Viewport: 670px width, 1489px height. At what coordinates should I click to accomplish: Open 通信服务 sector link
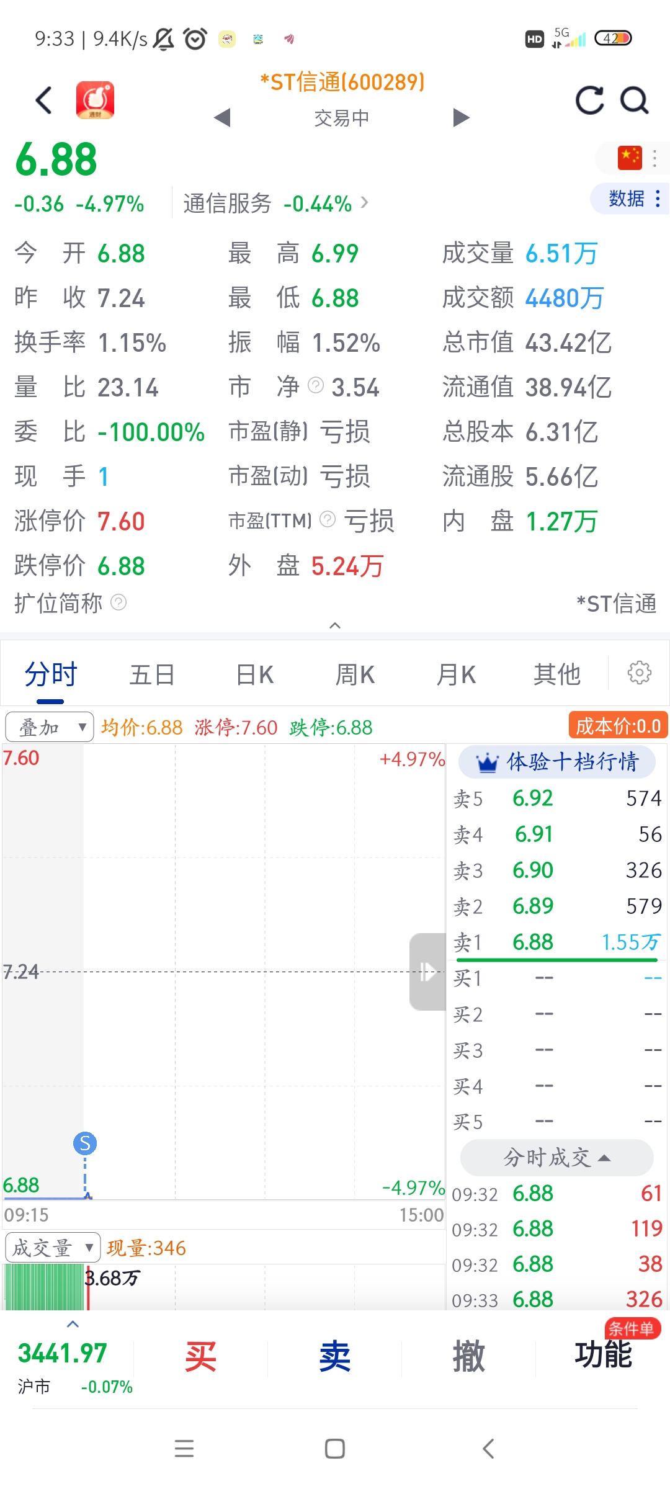275,203
